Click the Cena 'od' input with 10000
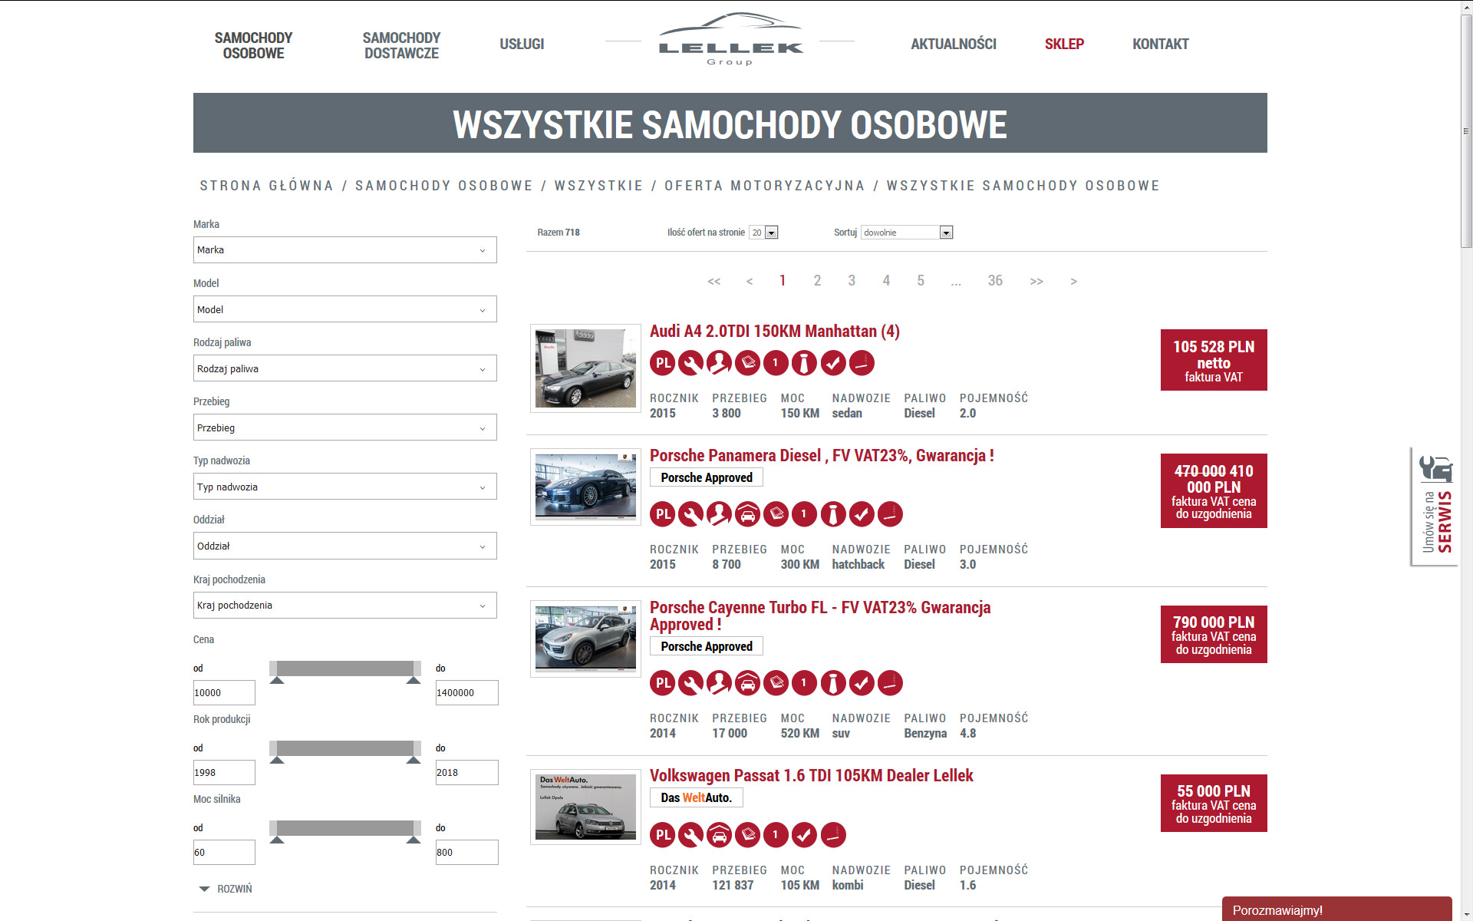The image size is (1473, 921). [224, 692]
